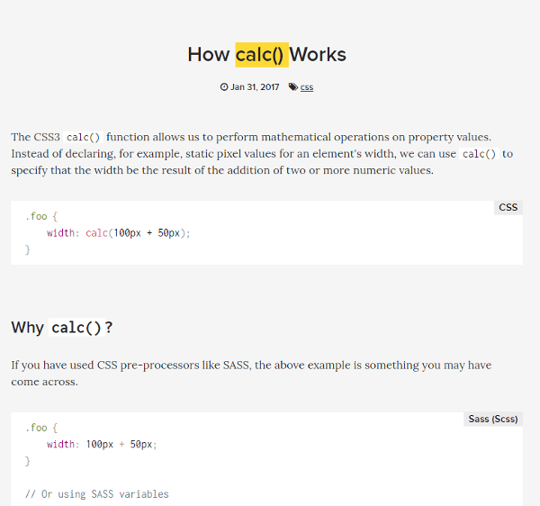Click the highlighted calc() in the title
Image resolution: width=540 pixels, height=506 pixels.
point(262,55)
